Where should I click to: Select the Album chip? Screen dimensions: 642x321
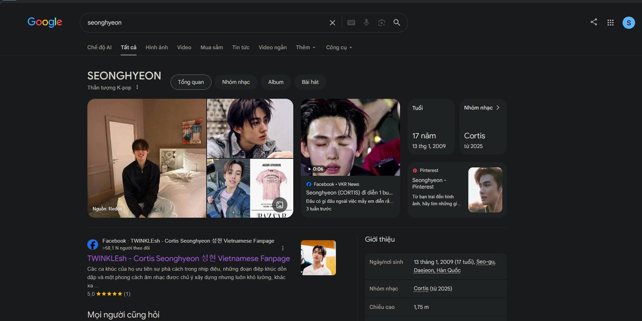(276, 82)
